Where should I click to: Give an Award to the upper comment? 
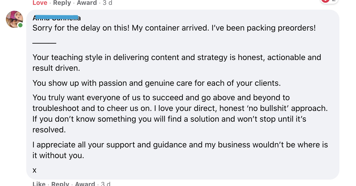(x=87, y=3)
